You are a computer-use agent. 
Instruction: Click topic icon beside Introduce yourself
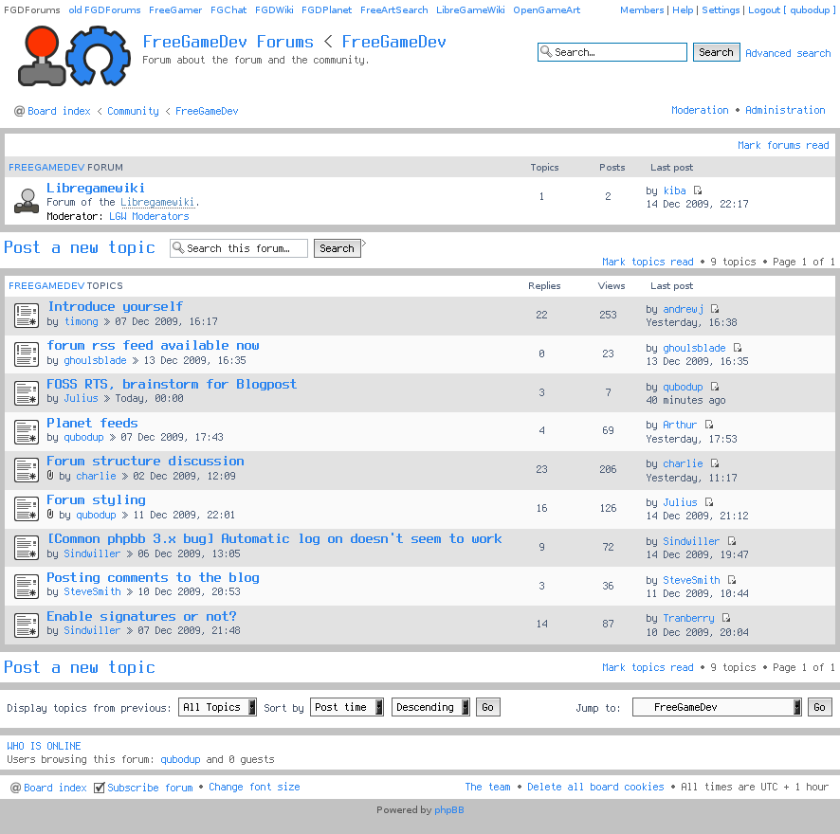(27, 315)
